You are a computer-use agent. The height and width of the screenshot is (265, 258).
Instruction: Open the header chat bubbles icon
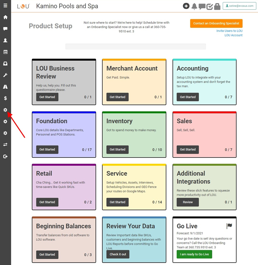click(202, 7)
